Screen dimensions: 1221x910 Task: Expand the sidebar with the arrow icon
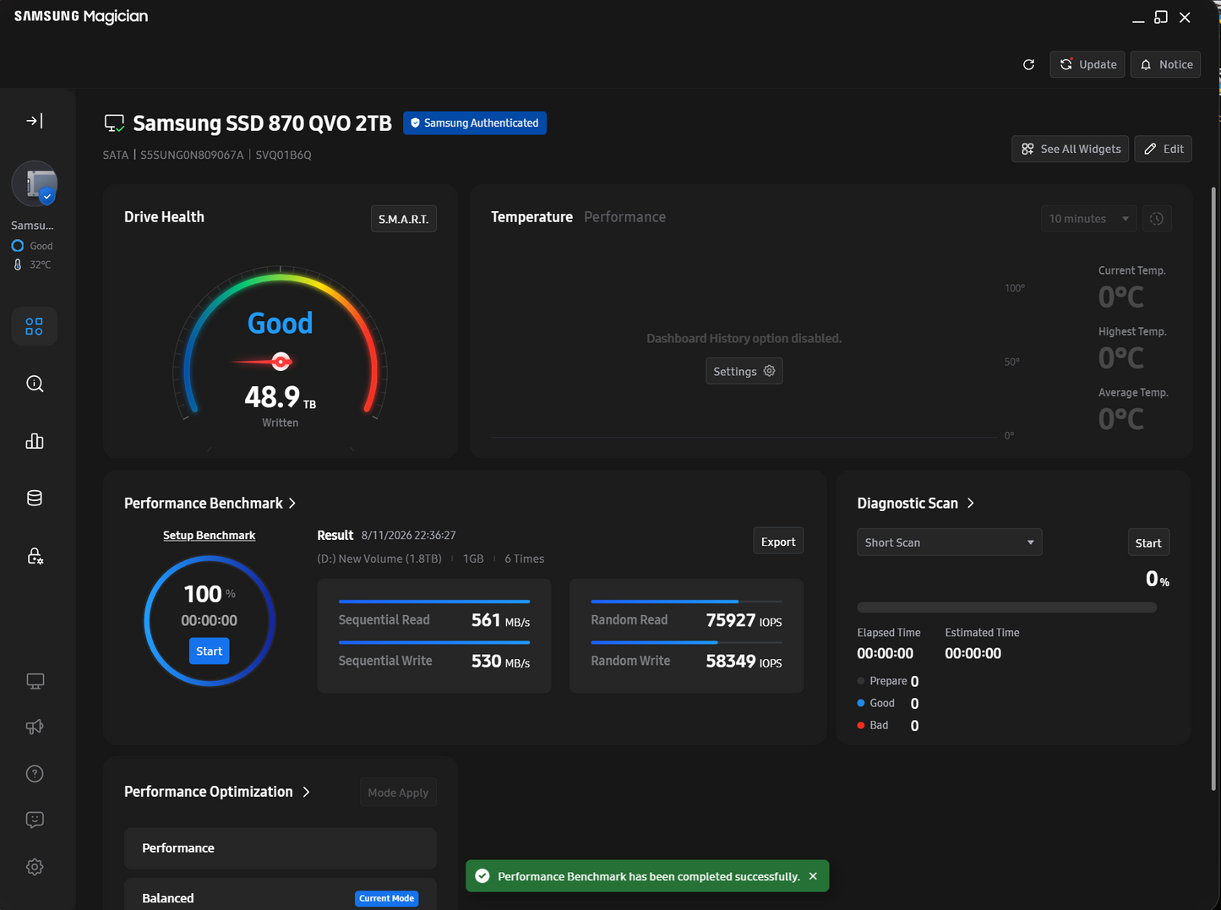[35, 121]
